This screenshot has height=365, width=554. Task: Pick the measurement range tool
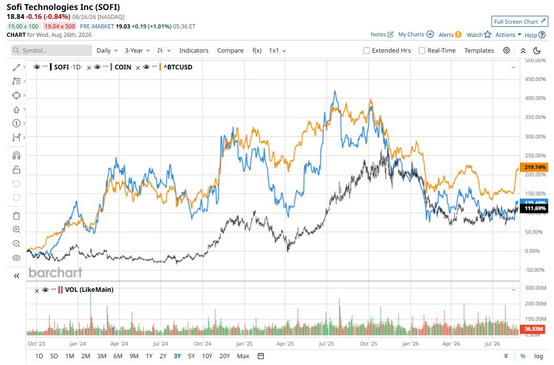pos(16,137)
